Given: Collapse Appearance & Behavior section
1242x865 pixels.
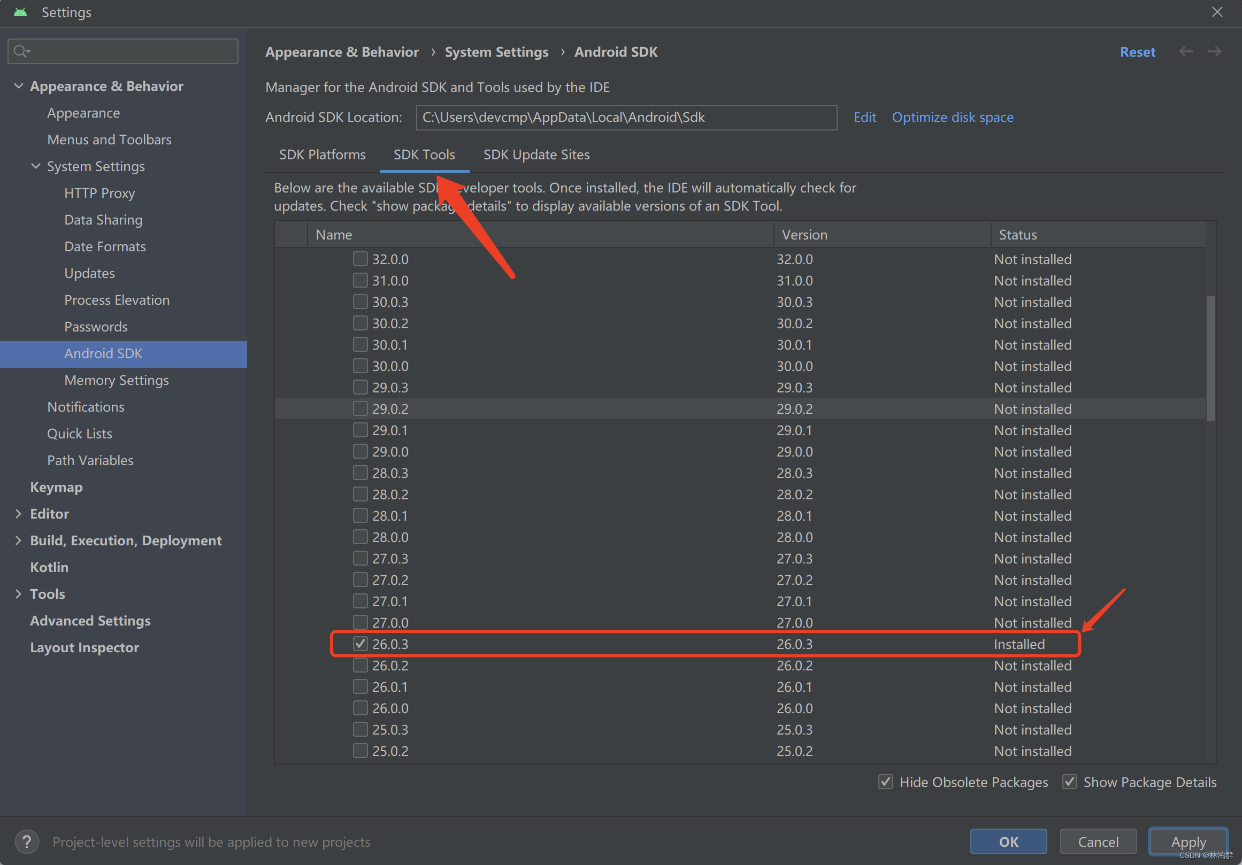Looking at the screenshot, I should 18,86.
